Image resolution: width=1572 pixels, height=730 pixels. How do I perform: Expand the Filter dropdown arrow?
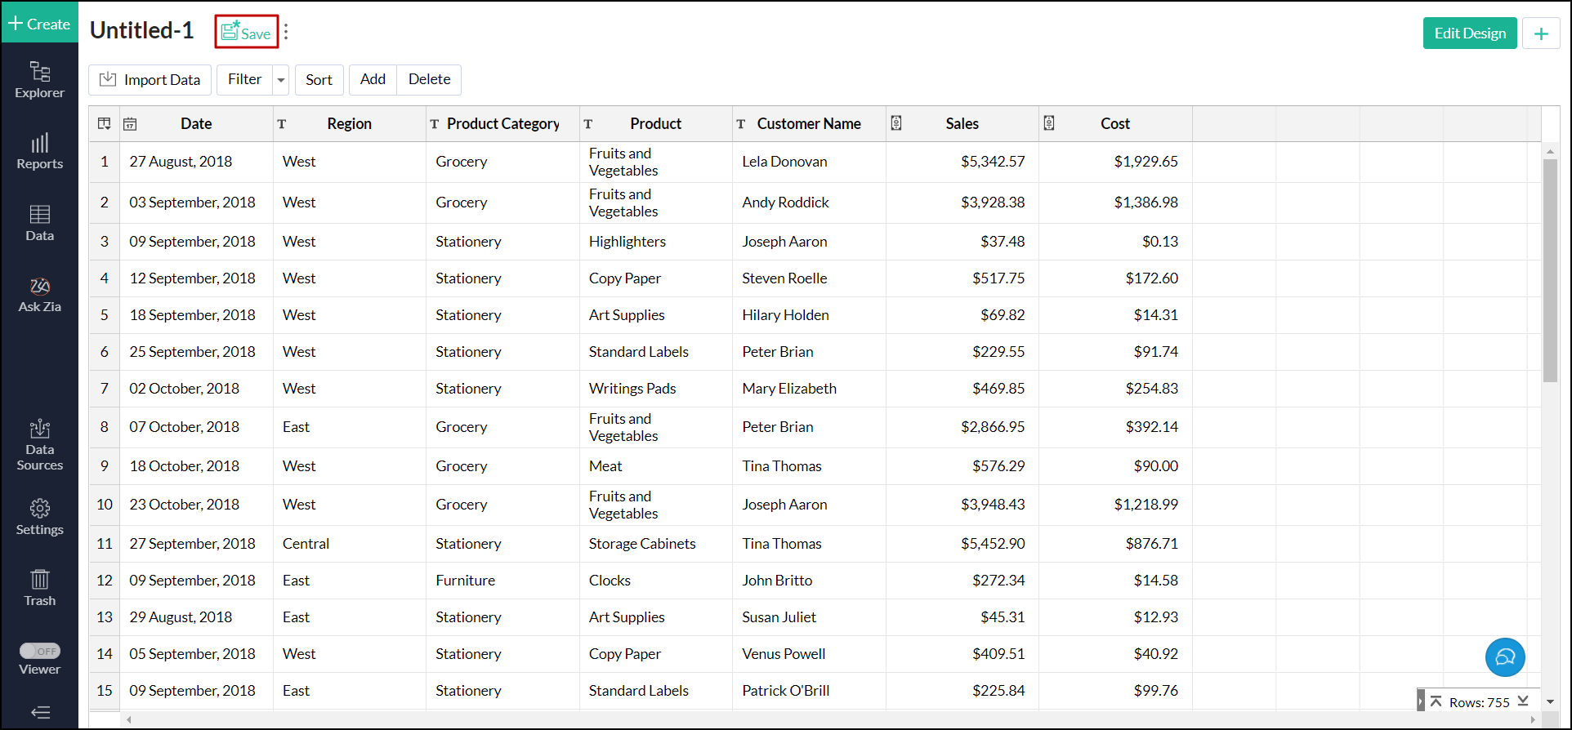[x=281, y=80]
